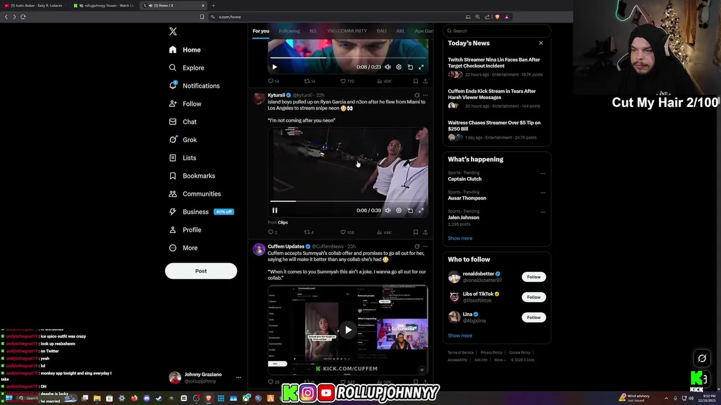Show more under Who to follow
The height and width of the screenshot is (405, 721).
[460, 336]
